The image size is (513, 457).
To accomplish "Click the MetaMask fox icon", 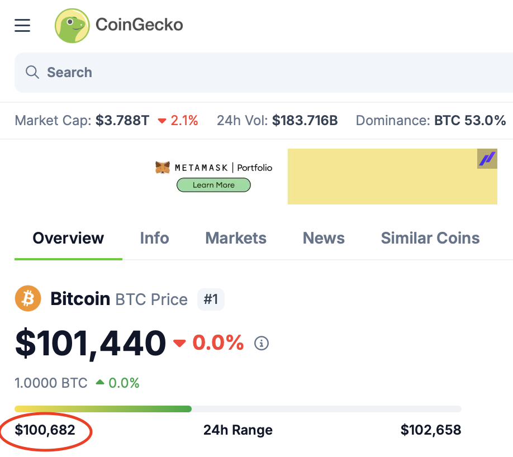I will tap(162, 168).
